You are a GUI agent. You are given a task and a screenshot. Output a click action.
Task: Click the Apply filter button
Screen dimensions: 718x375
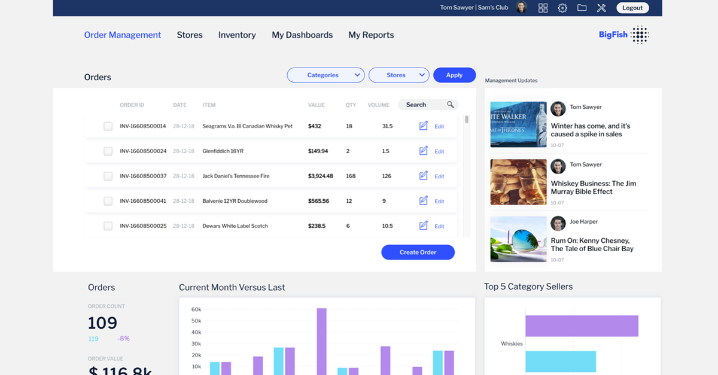(x=454, y=75)
